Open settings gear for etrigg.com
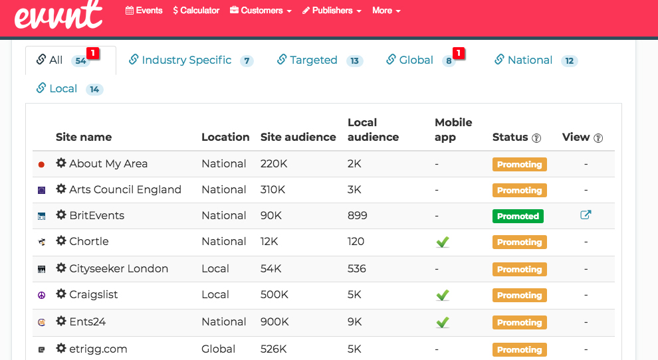Viewport: 658px width, 360px height. coord(61,348)
